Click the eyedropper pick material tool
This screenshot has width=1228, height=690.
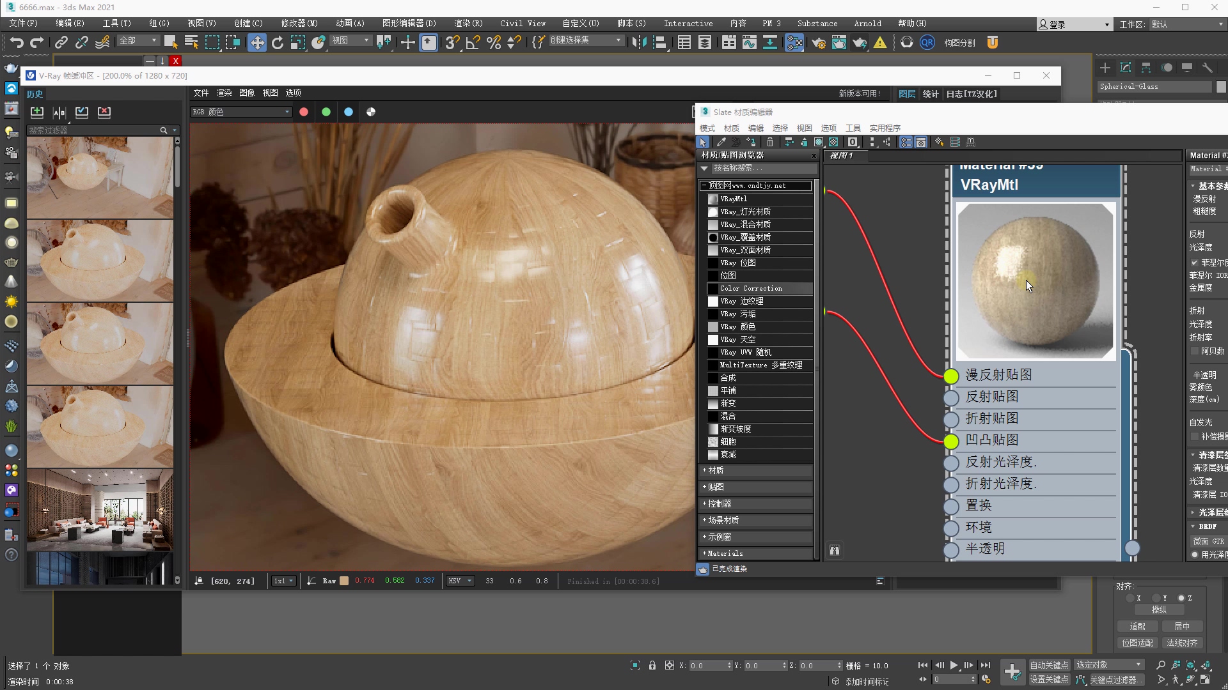pos(721,142)
